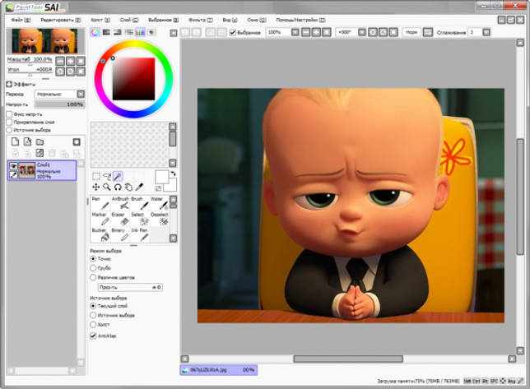Screen dimensions: 530x389
Task: Toggle the AntiAlias checkbox
Action: tap(93, 336)
